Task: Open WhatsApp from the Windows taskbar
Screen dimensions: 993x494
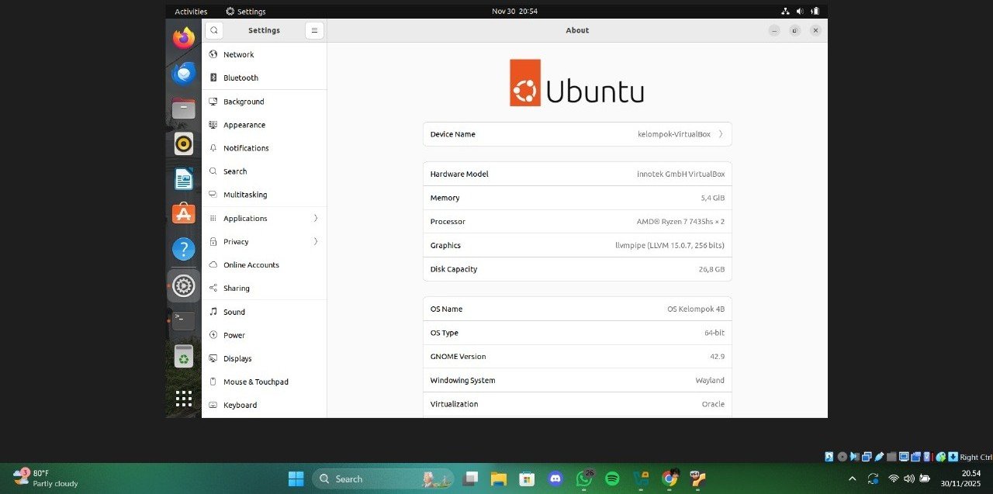Action: (x=584, y=478)
